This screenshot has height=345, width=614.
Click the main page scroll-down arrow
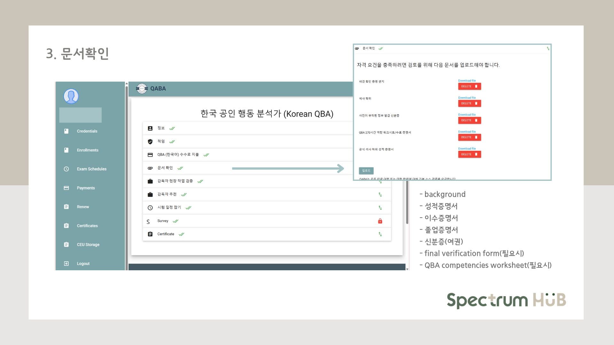pyautogui.click(x=407, y=269)
